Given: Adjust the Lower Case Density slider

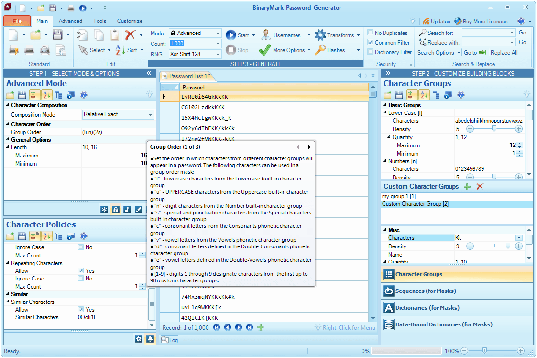Looking at the screenshot, I should (x=494, y=129).
